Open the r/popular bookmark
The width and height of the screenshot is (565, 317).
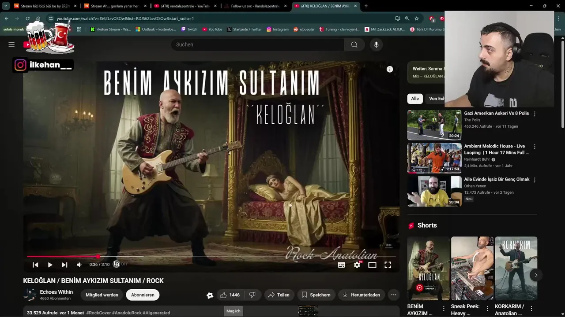[304, 29]
